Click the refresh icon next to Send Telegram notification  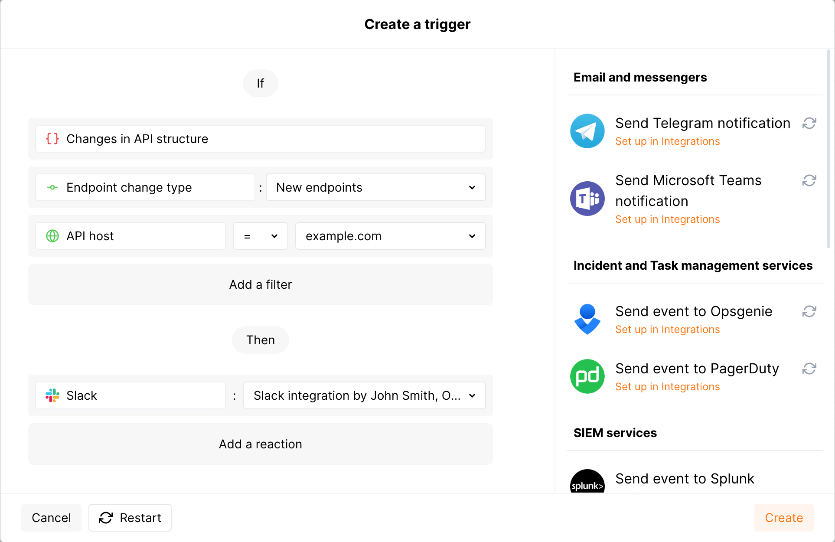point(810,123)
